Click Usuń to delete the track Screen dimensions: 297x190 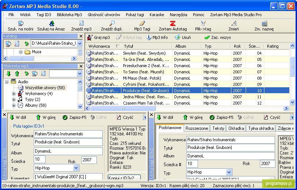point(183,37)
